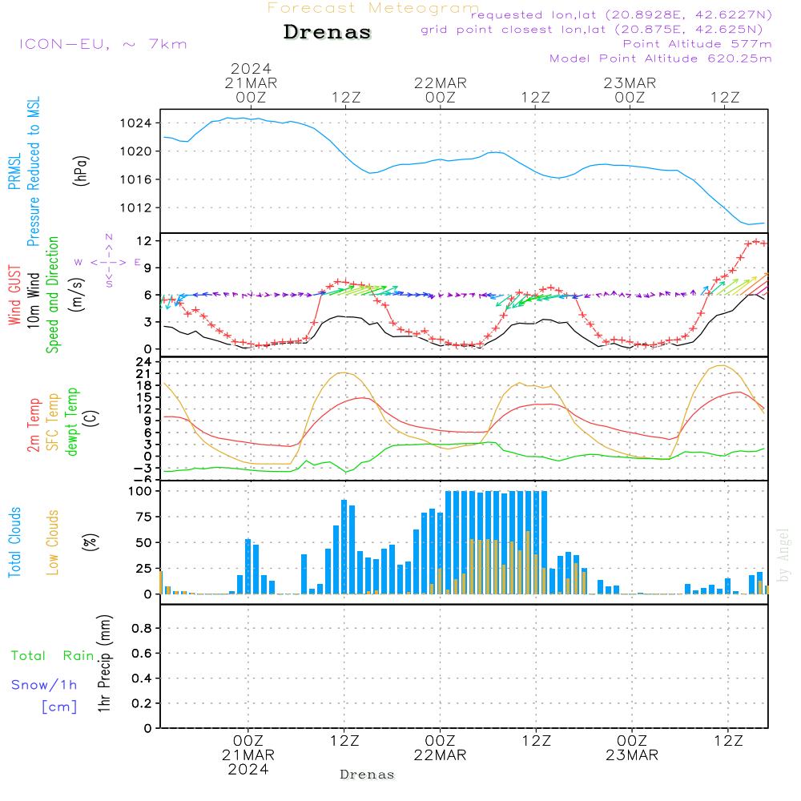Image resolution: width=801 pixels, height=801 pixels.
Task: Click the wind direction compass rose
Action: tap(108, 261)
